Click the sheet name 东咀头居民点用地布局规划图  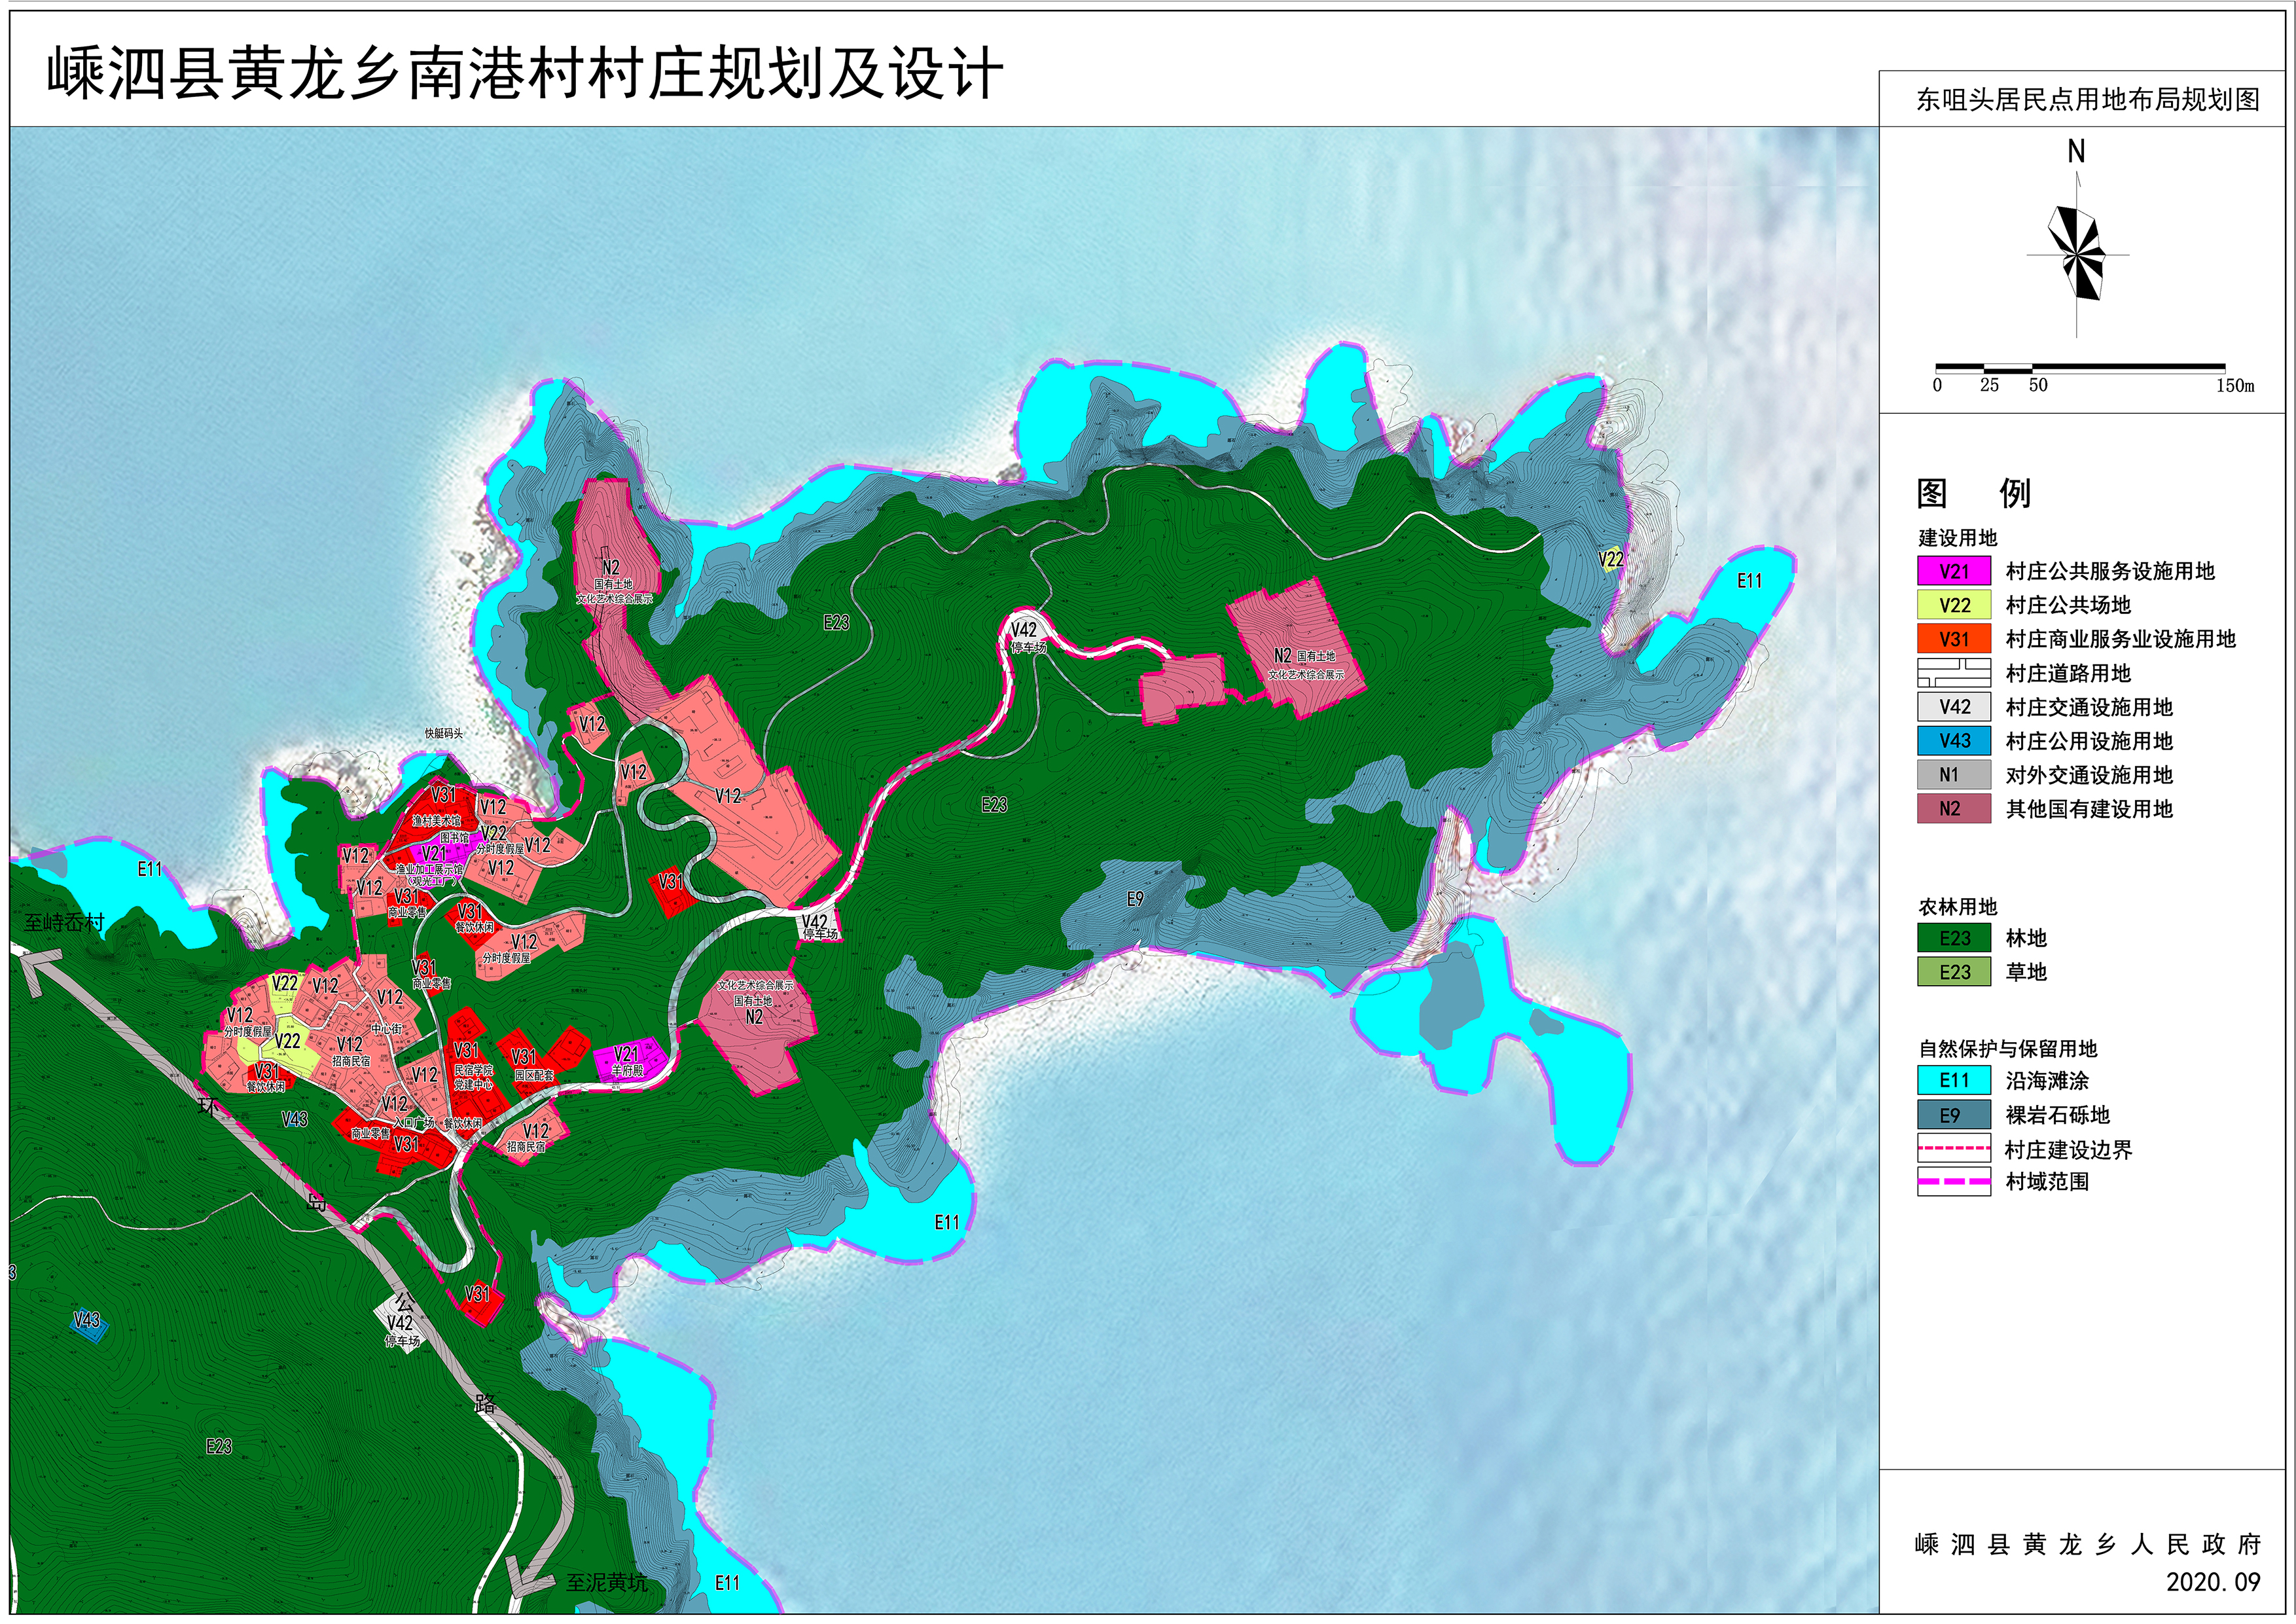[x=2087, y=100]
